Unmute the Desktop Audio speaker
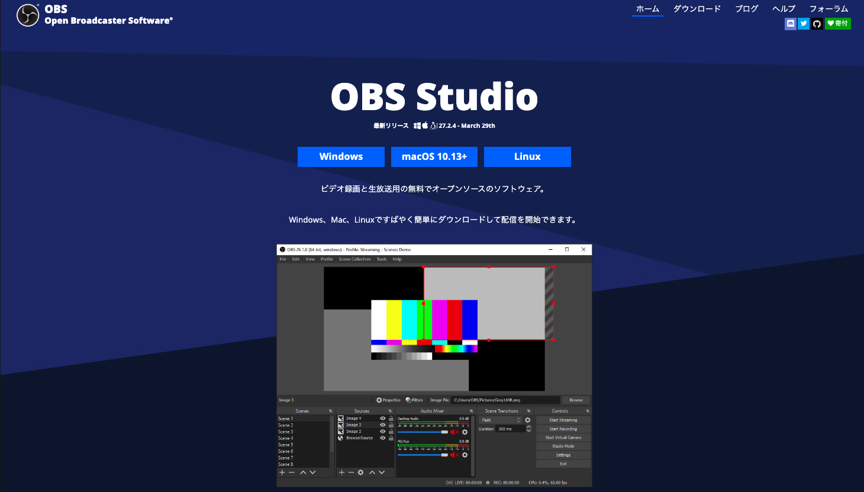Viewport: 864px width, 492px height. pos(454,432)
